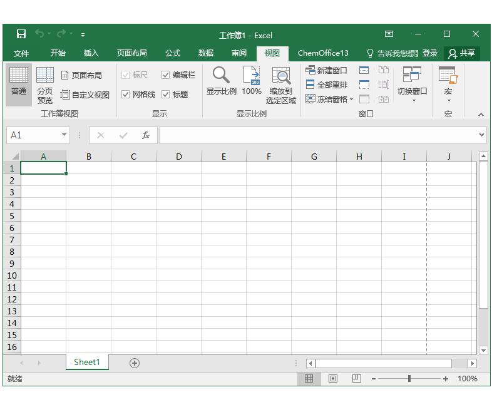Image resolution: width=492 pixels, height=412 pixels.
Task: Open the Ribbon Display Options button
Action: (x=389, y=34)
